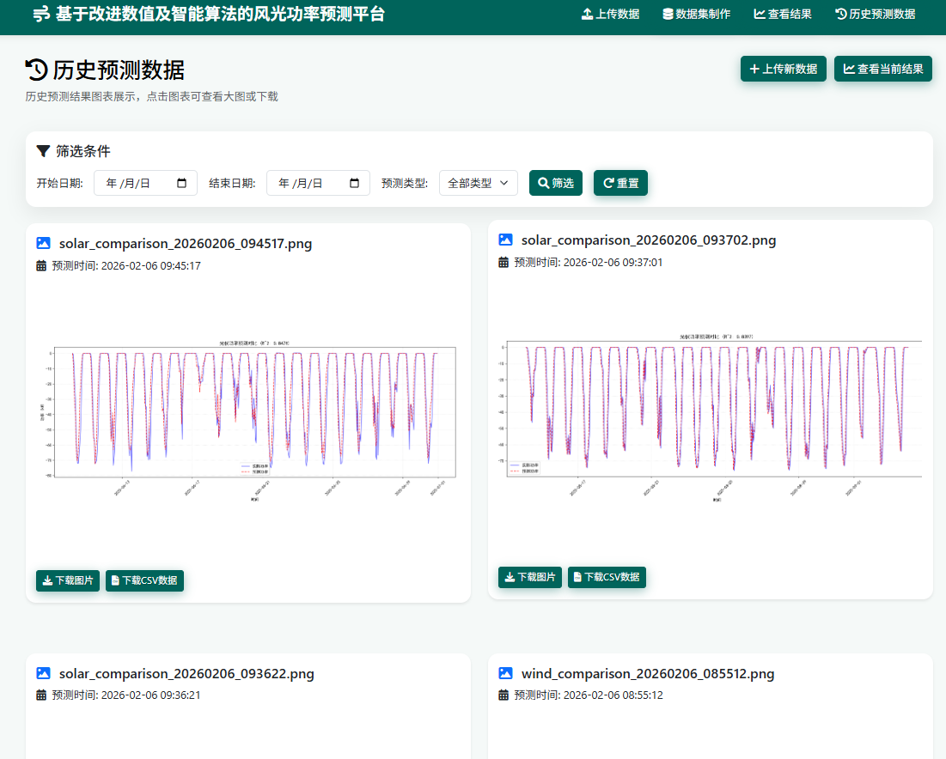The image size is (946, 759).
Task: Click file name wind_comparison_20260206_085512.png
Action: coord(648,673)
